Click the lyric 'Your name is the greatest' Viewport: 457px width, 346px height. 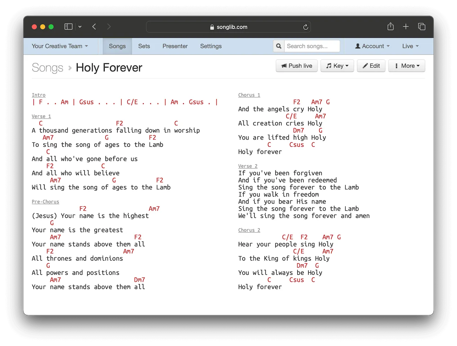coord(77,230)
